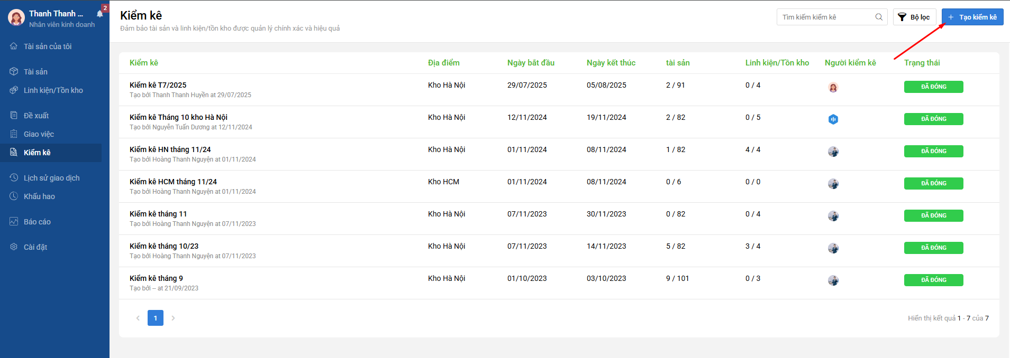This screenshot has height=358, width=1010.
Task: Click ĐÃ ĐÓNG status of Kiểm kê tháng 9
Action: click(x=934, y=280)
